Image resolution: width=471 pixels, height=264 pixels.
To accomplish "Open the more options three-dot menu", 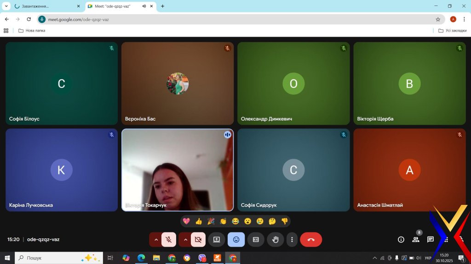I will (292, 239).
